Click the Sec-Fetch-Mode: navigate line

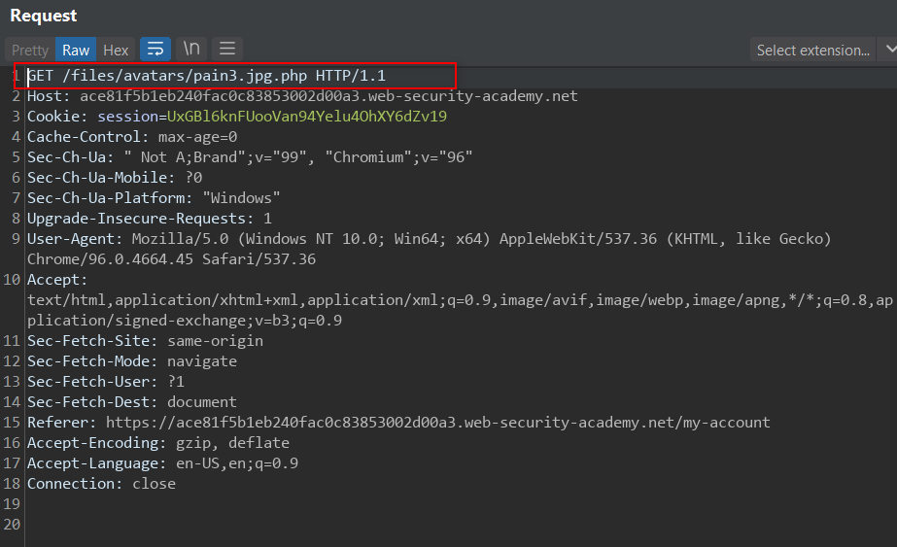[x=132, y=361]
